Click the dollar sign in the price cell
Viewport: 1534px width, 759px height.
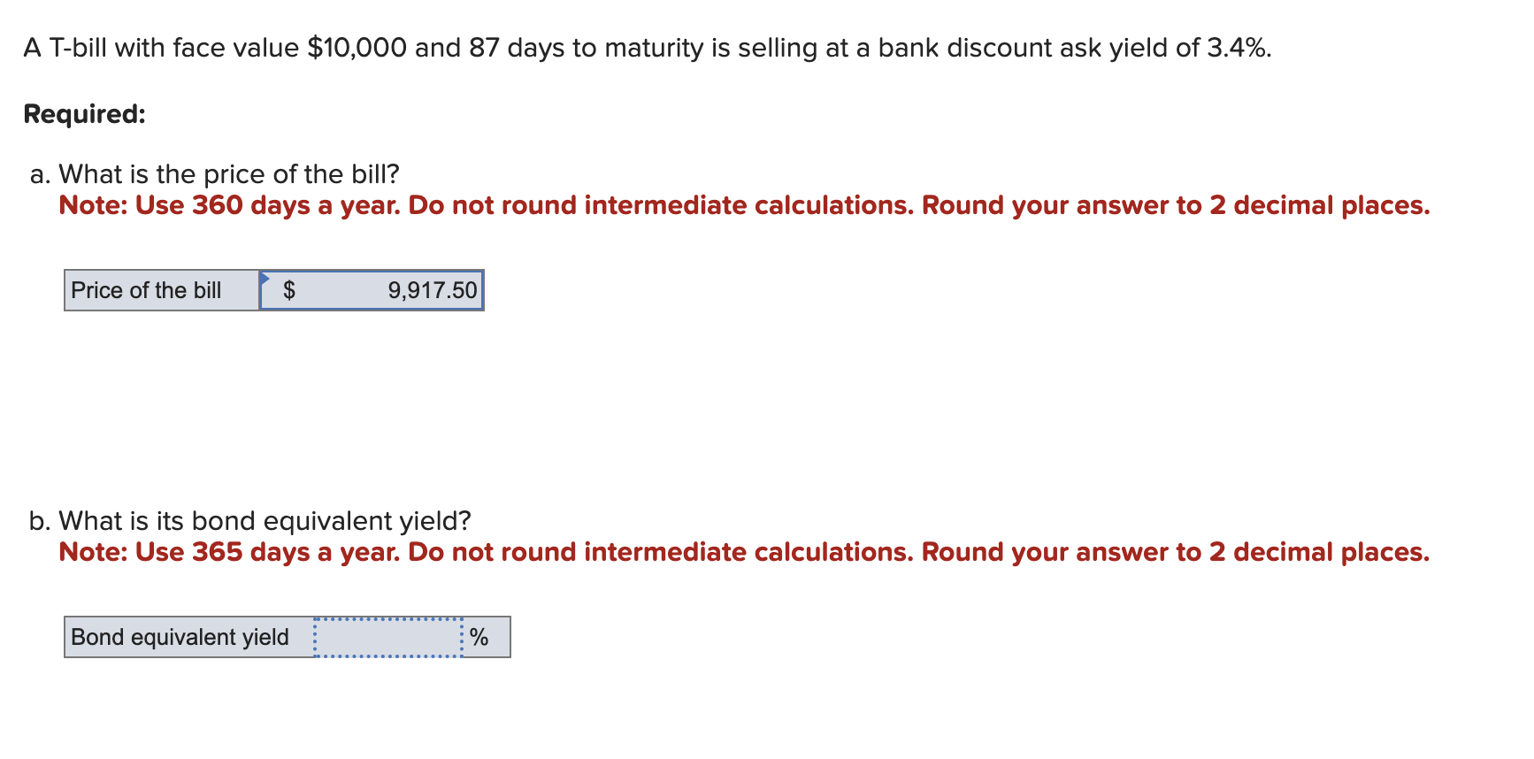(x=288, y=290)
